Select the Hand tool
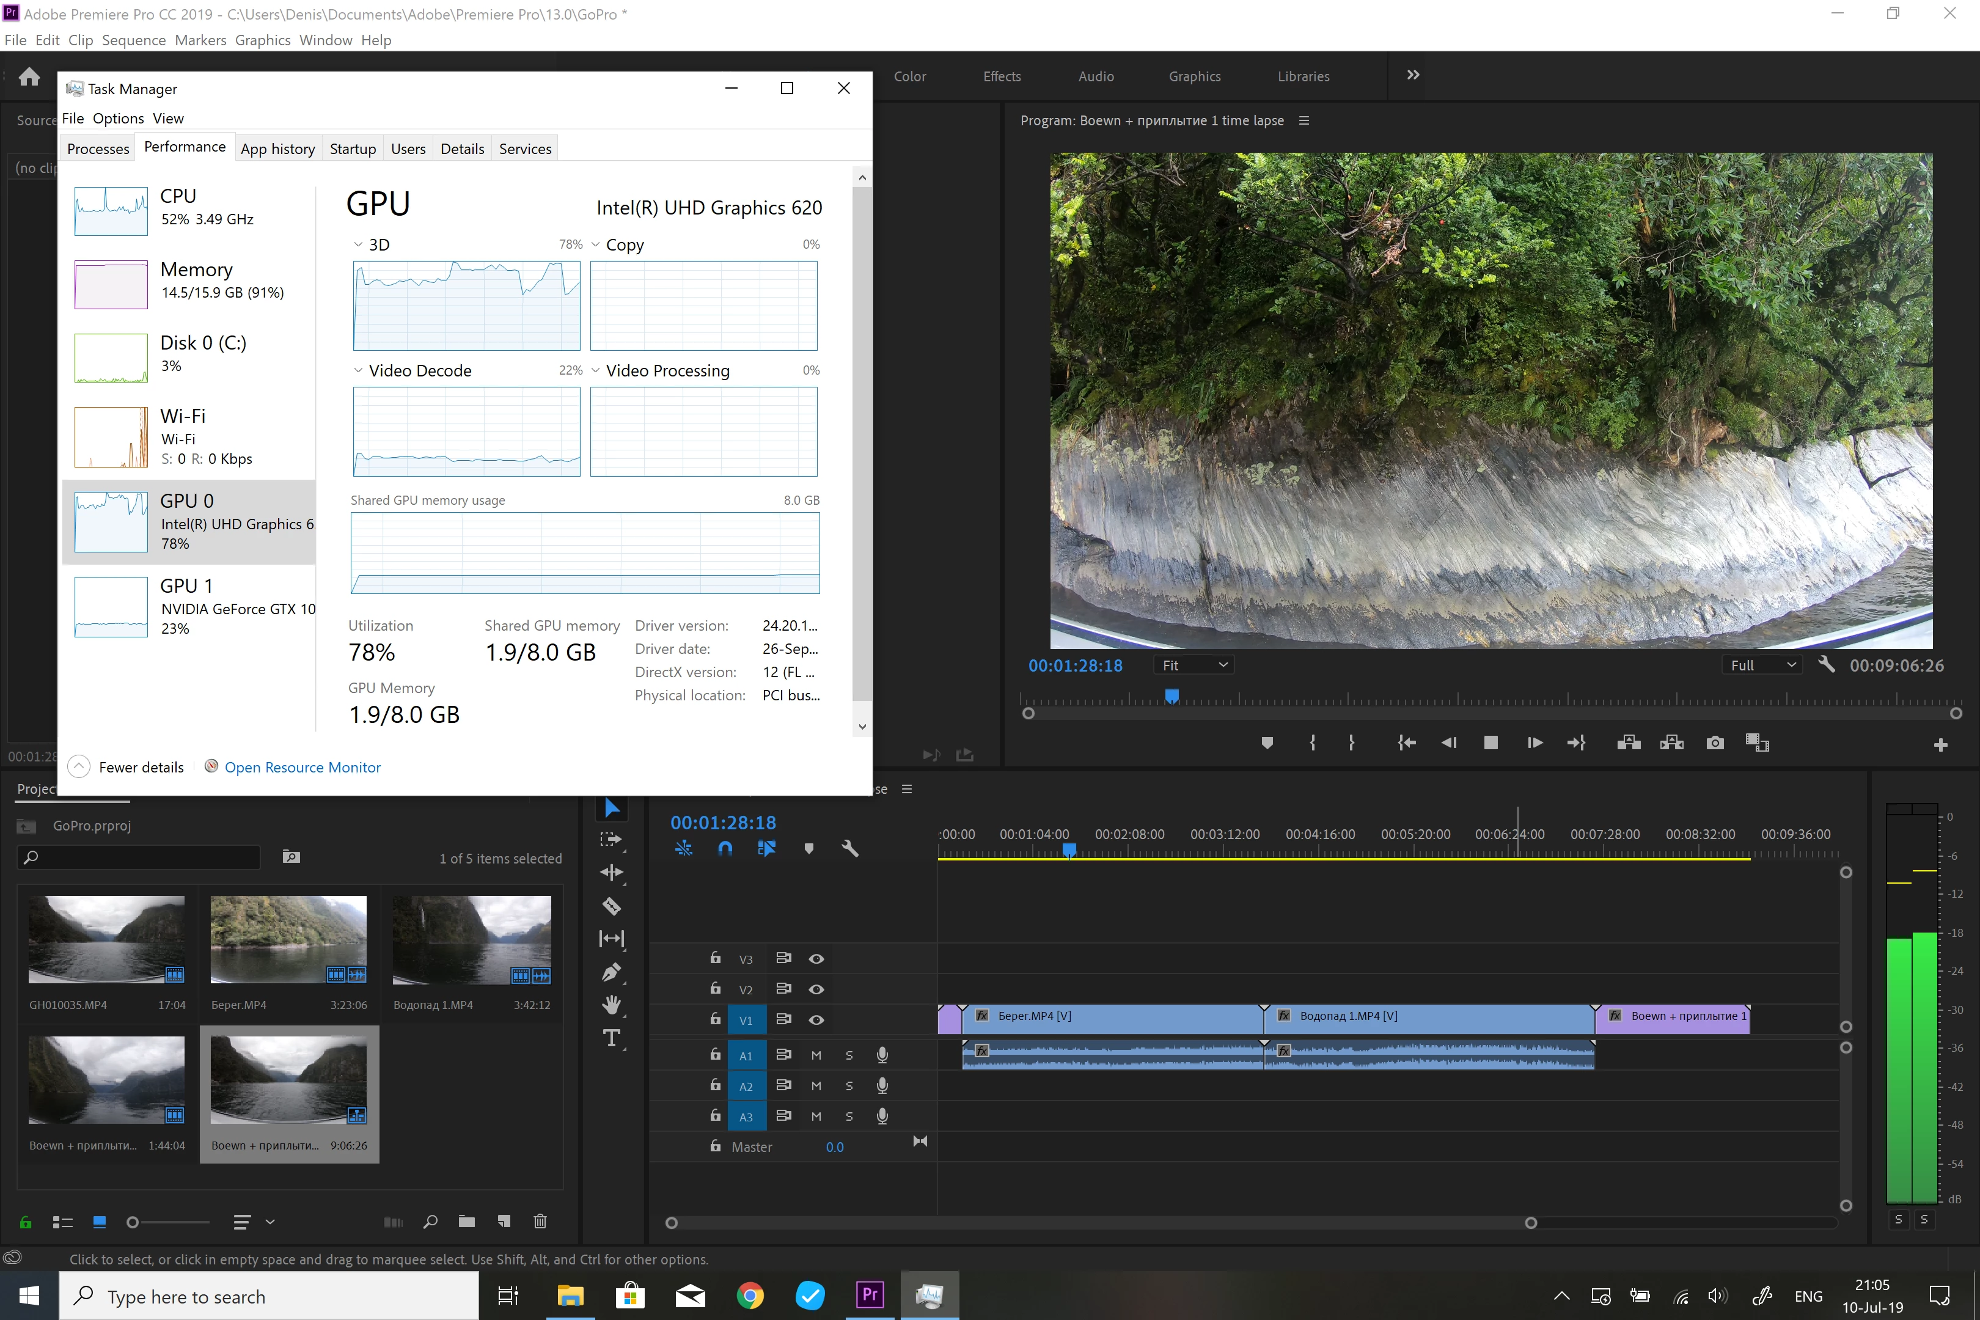Viewport: 1980px width, 1320px height. coord(611,1004)
